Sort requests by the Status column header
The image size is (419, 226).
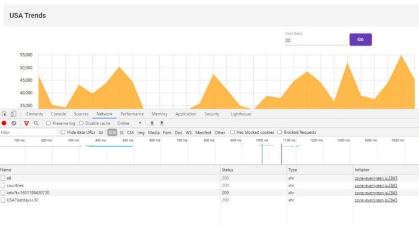pos(254,170)
